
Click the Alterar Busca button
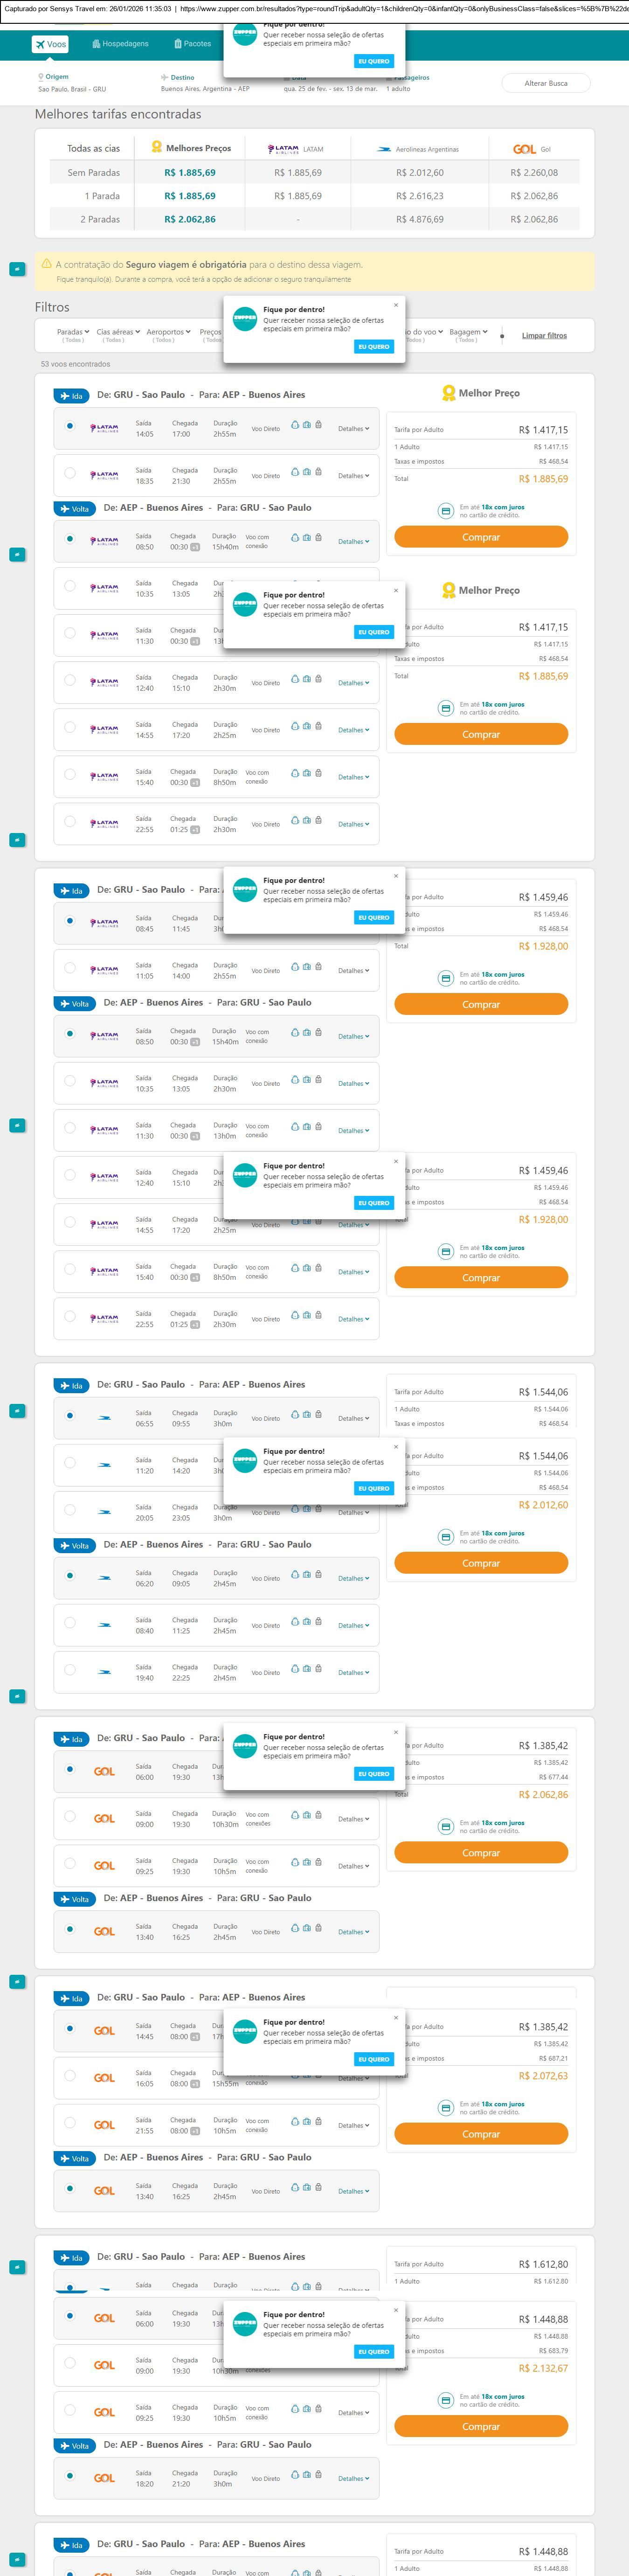[x=545, y=83]
